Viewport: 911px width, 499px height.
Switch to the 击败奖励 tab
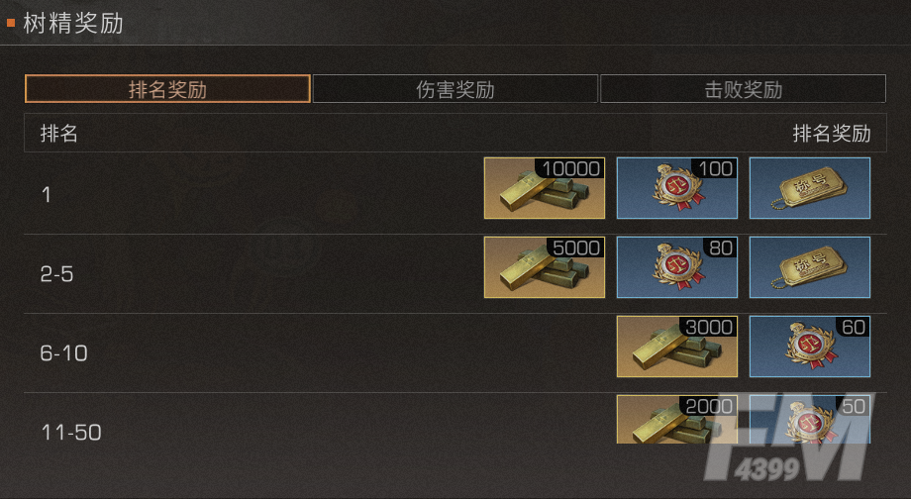pyautogui.click(x=743, y=89)
